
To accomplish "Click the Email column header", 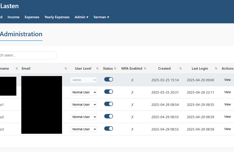I will pos(26,68).
